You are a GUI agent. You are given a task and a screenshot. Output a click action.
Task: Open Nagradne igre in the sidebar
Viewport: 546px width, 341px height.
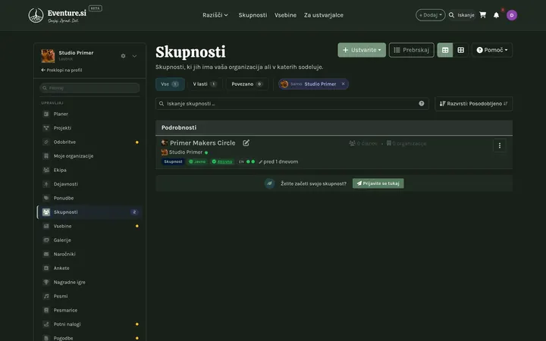point(89,282)
